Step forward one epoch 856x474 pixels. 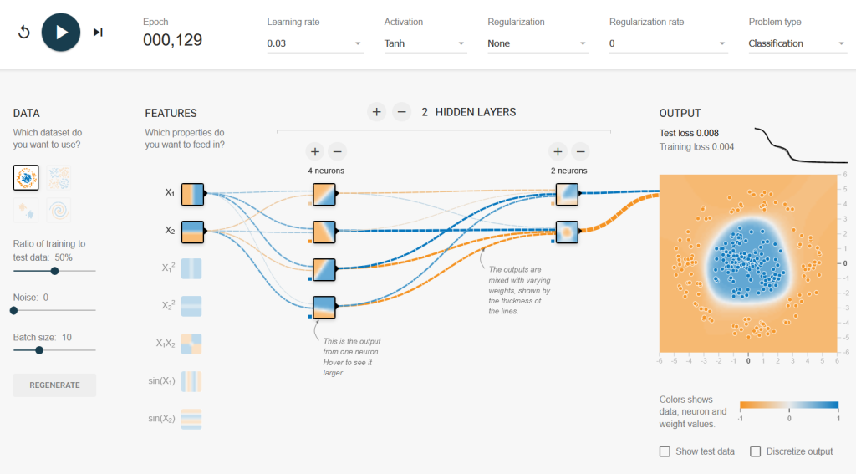click(x=98, y=33)
